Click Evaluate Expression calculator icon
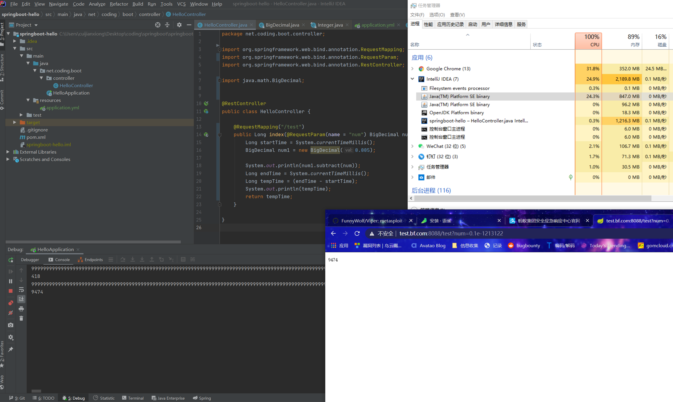Viewport: 673px width, 402px height. point(183,259)
